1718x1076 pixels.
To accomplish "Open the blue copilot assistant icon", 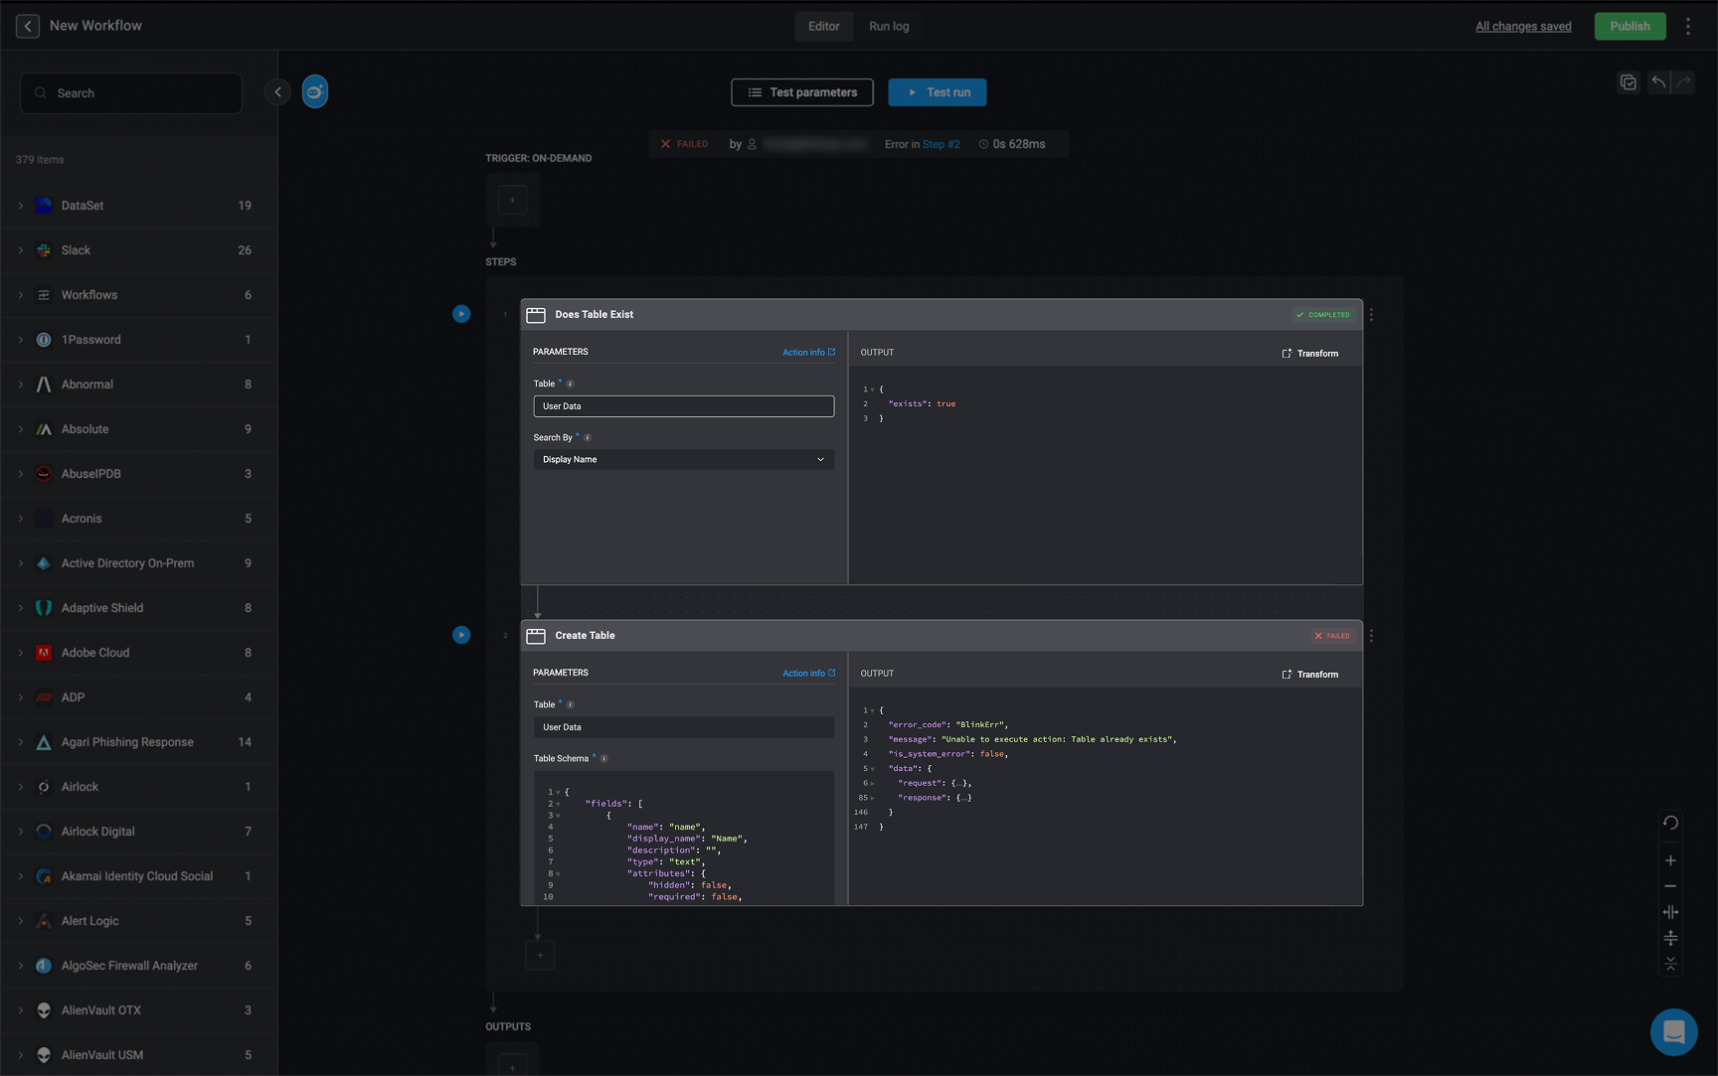I will [315, 92].
